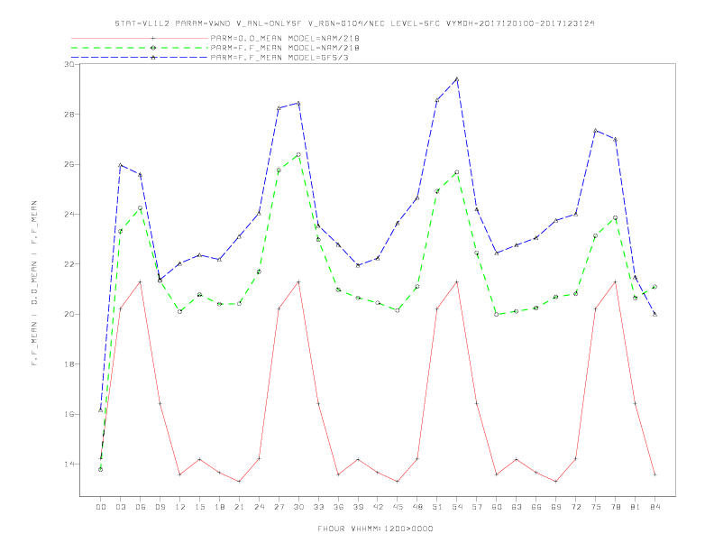The height and width of the screenshot is (552, 714).
Task: Click the vertical y-axis label F.F_MEAN | O.O_MEAN
Action: tap(34, 283)
